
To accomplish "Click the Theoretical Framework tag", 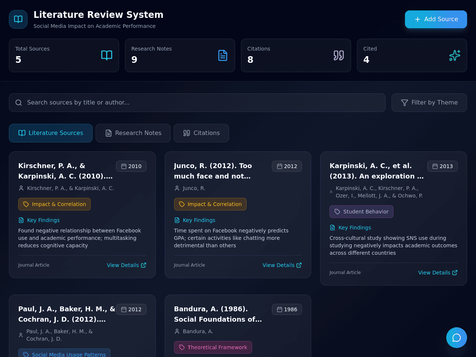I will pos(213,347).
